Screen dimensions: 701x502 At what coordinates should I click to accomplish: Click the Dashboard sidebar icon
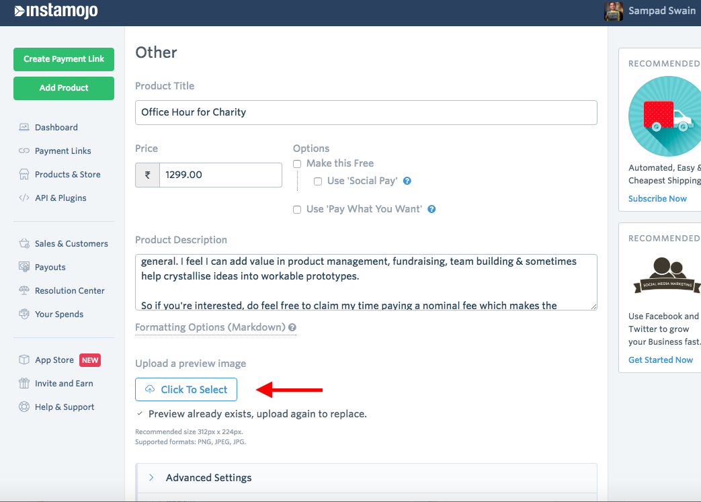24,127
